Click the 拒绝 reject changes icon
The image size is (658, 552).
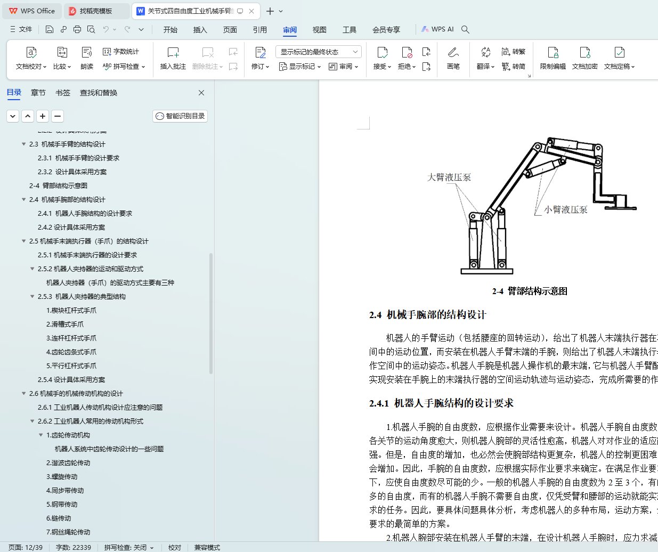407,52
